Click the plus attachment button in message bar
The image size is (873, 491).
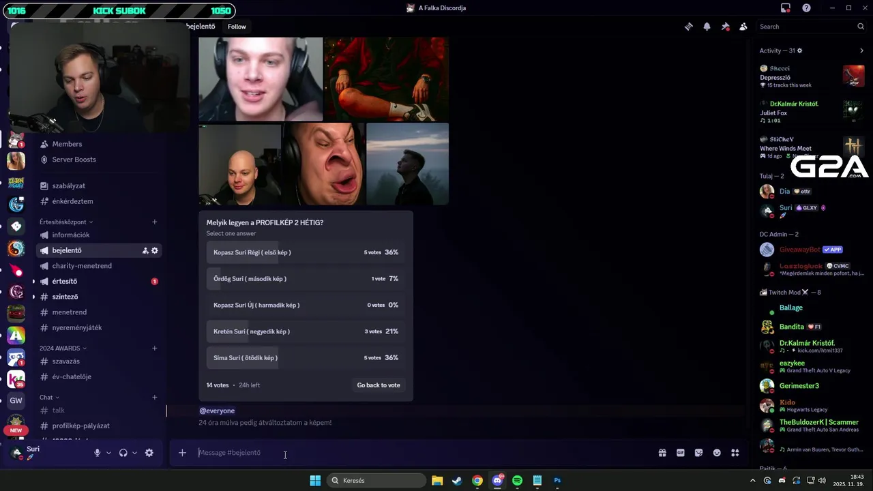182,453
